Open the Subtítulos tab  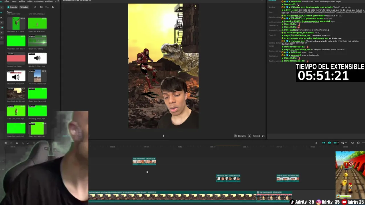pos(49,1)
